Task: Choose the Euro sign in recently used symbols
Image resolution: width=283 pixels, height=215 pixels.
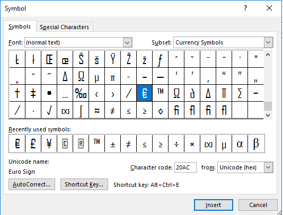Action: pos(17,144)
